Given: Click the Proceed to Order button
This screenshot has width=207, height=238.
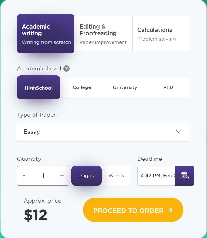Looking at the screenshot, I should pos(133,210).
